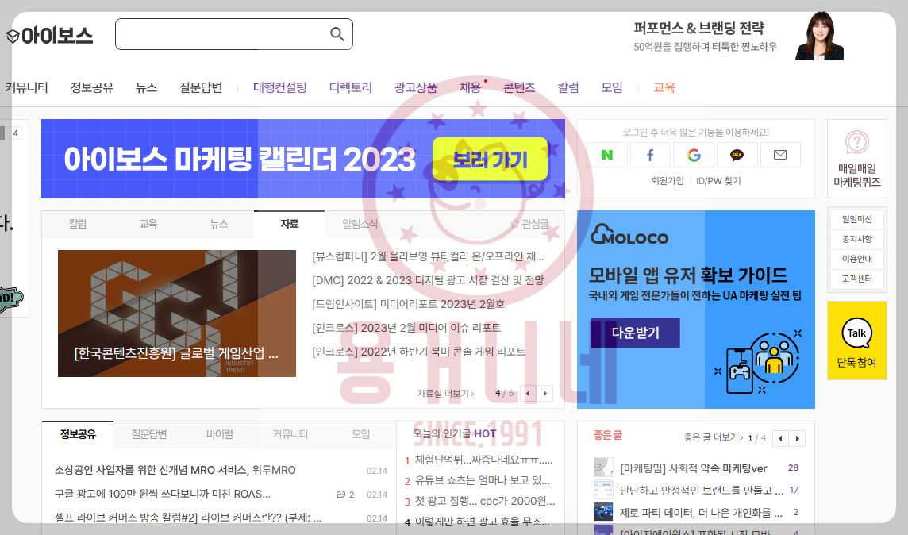Open 교육 in the top menu
The image size is (908, 535).
click(665, 87)
